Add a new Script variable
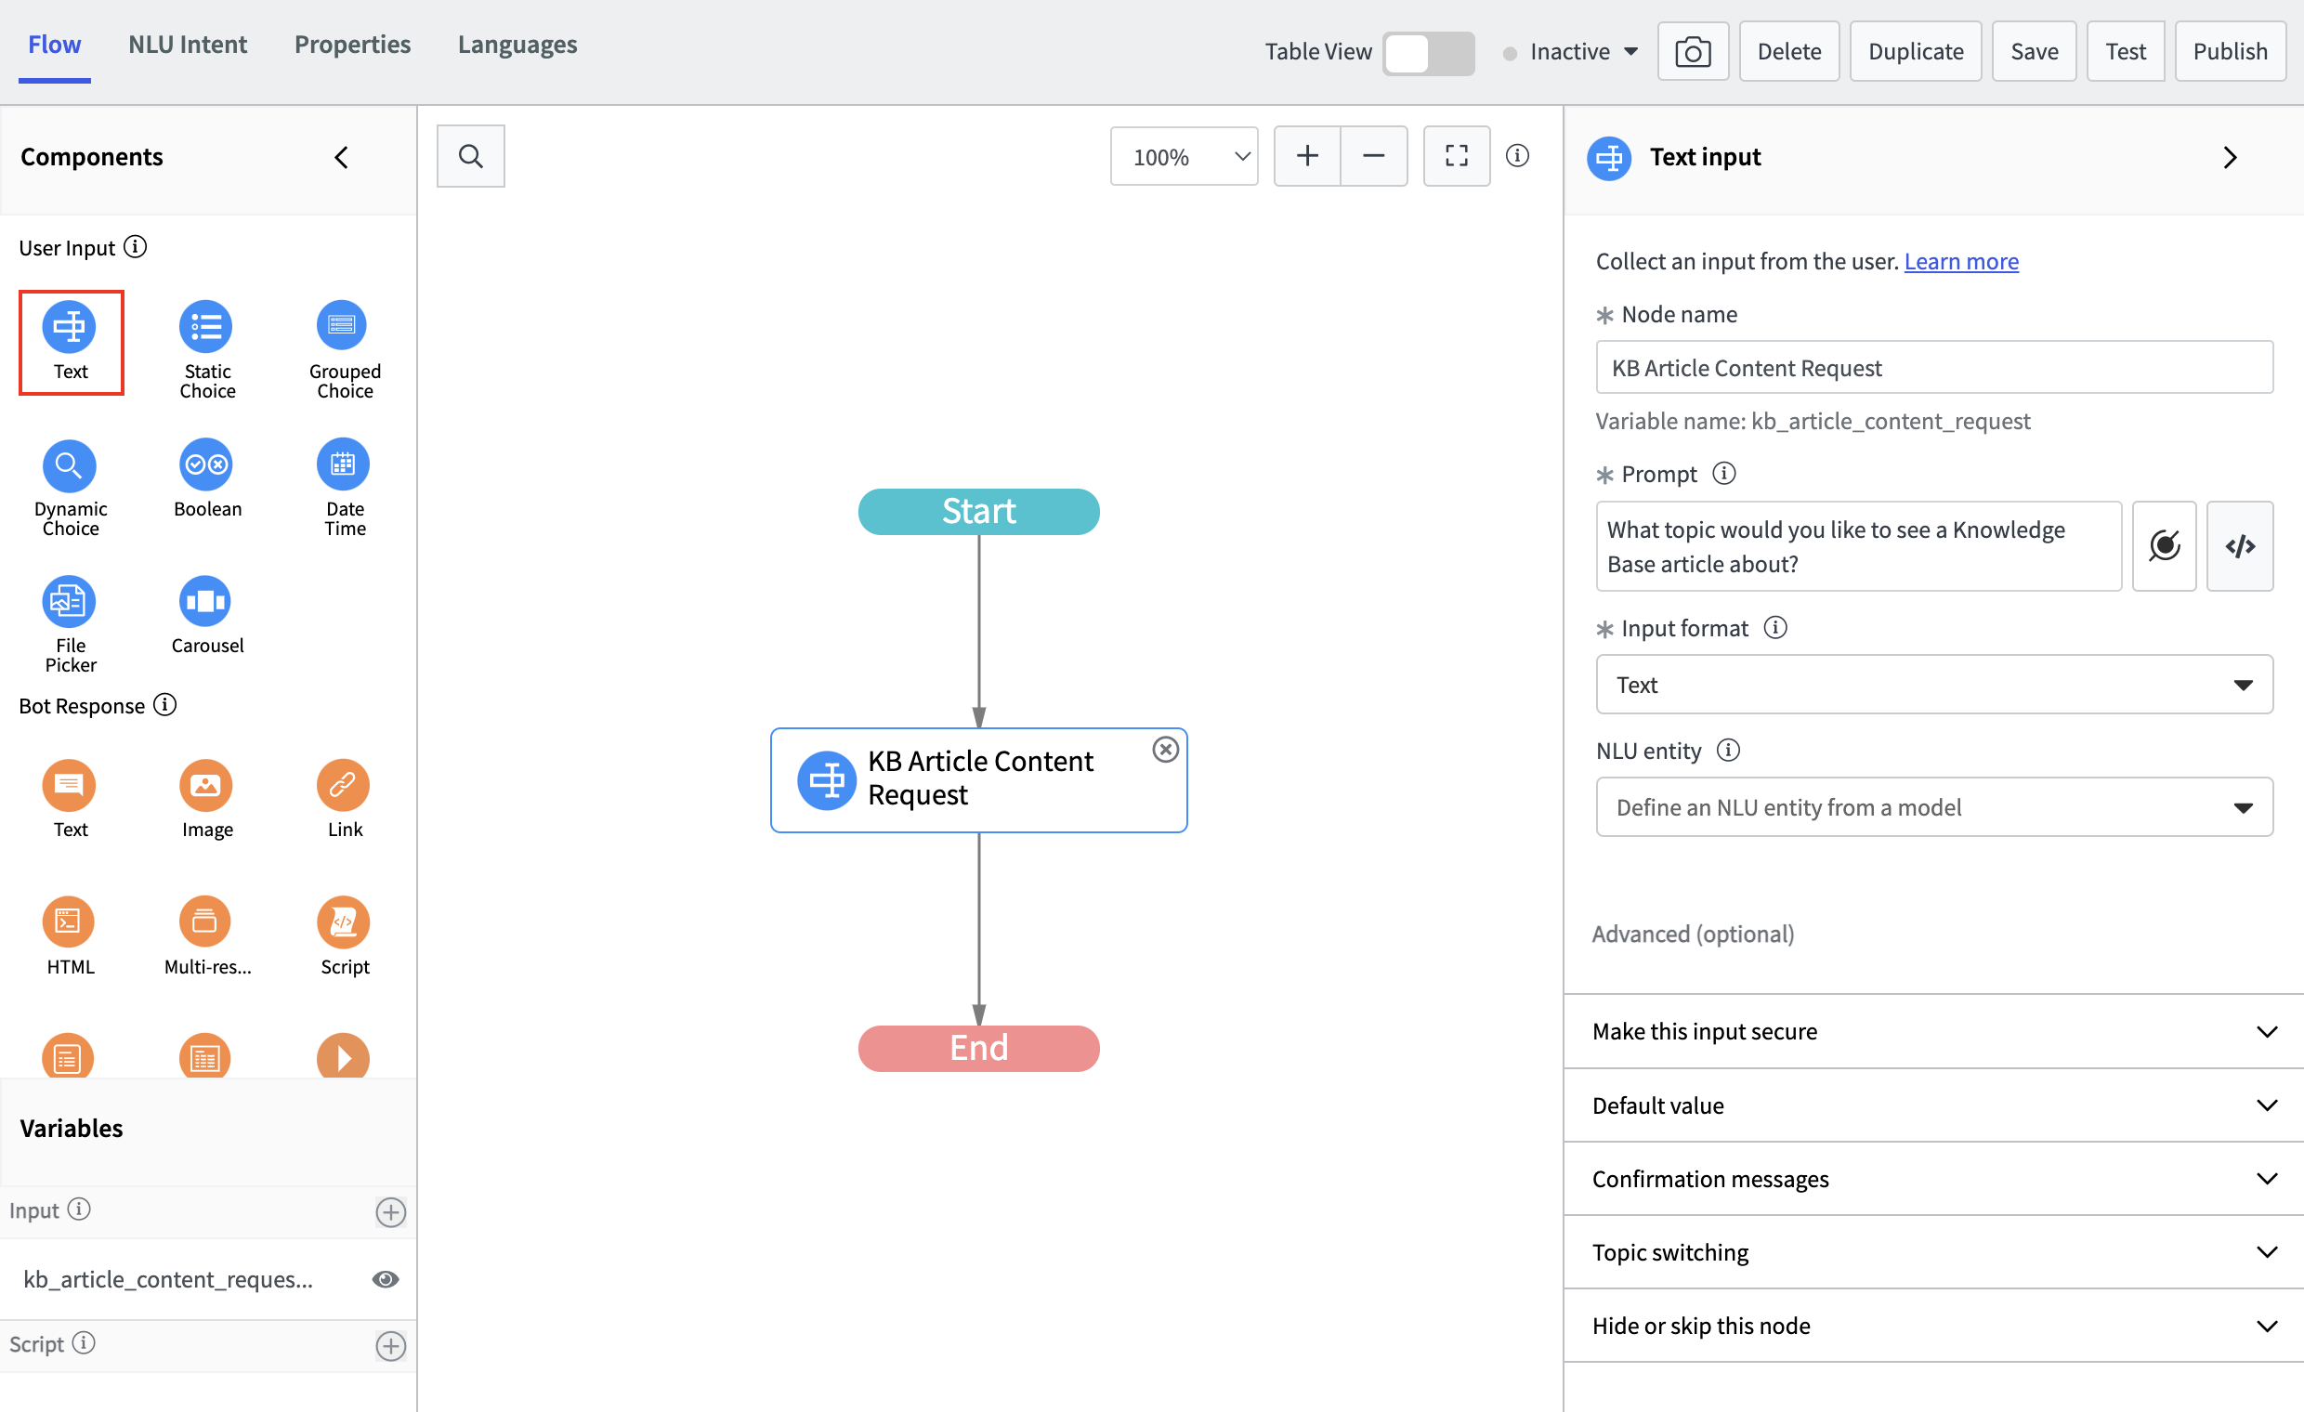 [x=390, y=1346]
